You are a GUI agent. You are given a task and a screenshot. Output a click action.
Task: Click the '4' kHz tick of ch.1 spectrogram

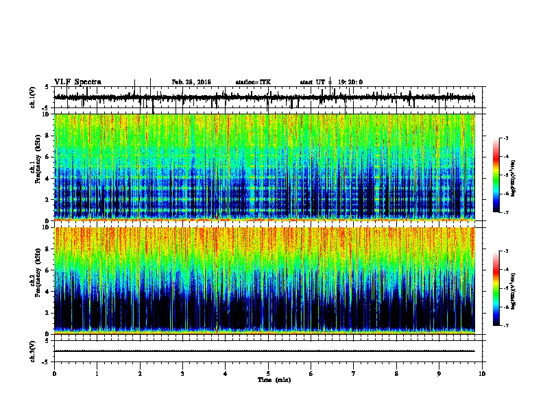[x=47, y=179]
